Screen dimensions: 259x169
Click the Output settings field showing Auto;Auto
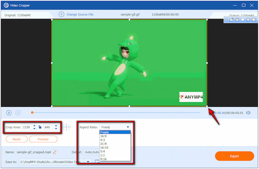[92, 152]
